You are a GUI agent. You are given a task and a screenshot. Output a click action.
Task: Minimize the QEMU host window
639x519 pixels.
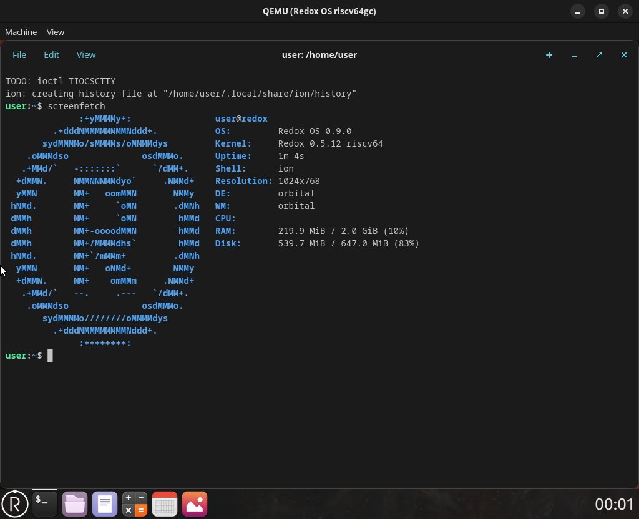click(577, 11)
